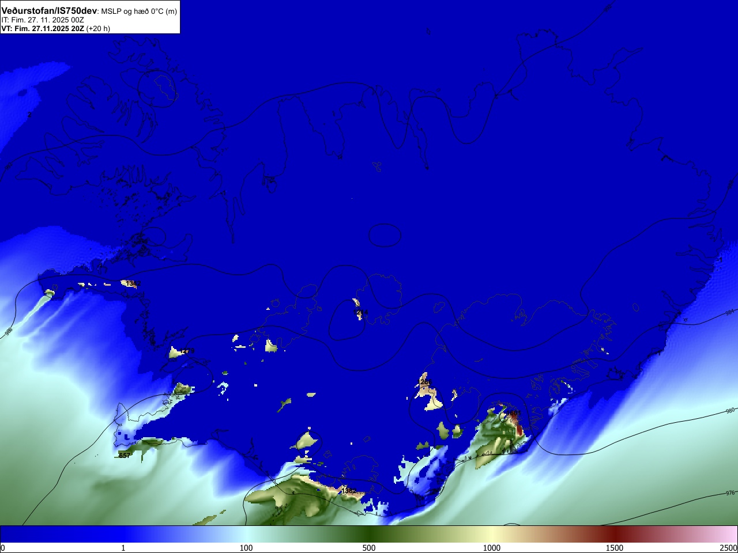Click the 0 tick on the color legend
Viewport: 738px width, 553px height.
(2, 548)
